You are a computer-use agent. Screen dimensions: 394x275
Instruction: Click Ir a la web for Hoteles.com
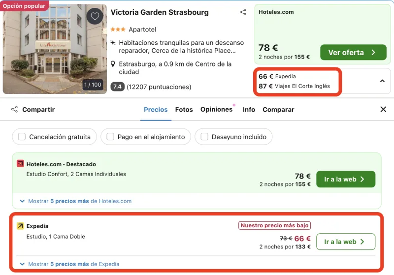pos(346,179)
